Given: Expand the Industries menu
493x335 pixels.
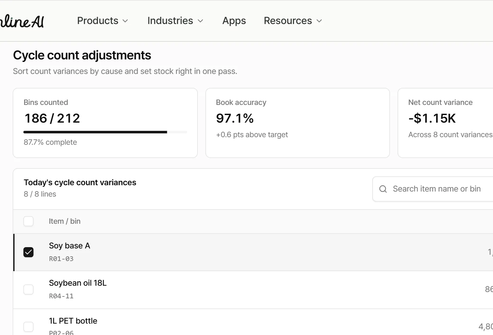Looking at the screenshot, I should [x=175, y=21].
